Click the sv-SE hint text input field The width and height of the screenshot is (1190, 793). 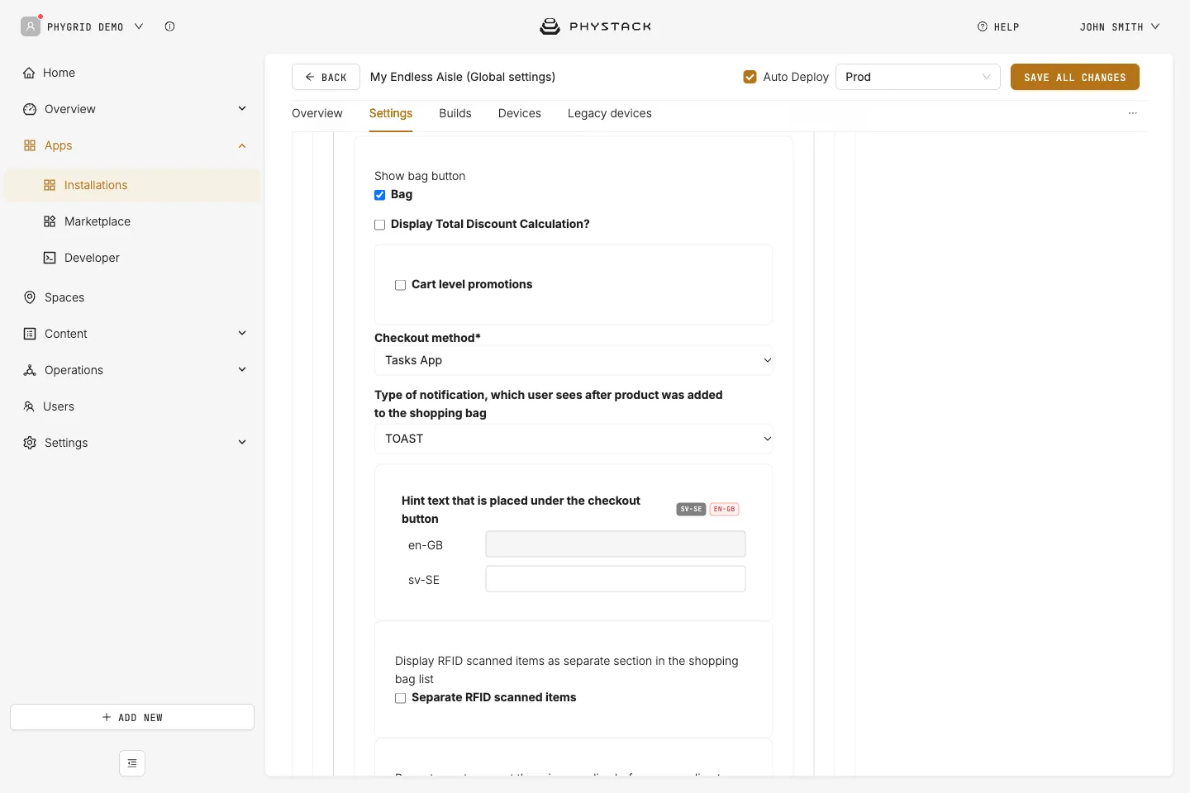tap(616, 579)
